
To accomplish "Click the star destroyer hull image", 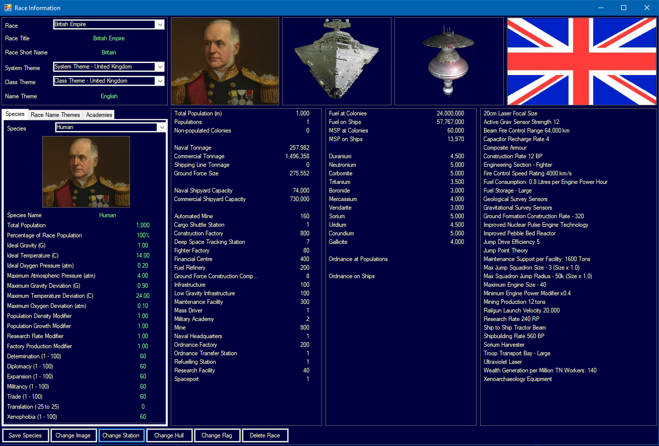I will pos(337,61).
